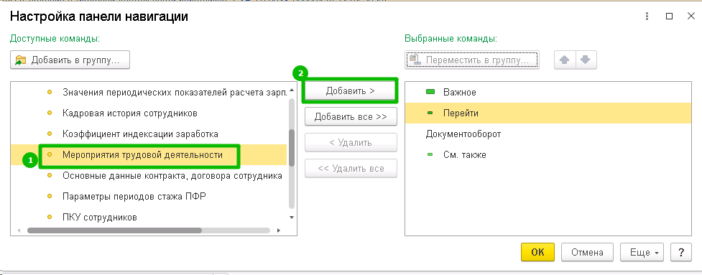The image size is (702, 275).
Task: Move selected command down with arrow
Action: click(x=586, y=60)
